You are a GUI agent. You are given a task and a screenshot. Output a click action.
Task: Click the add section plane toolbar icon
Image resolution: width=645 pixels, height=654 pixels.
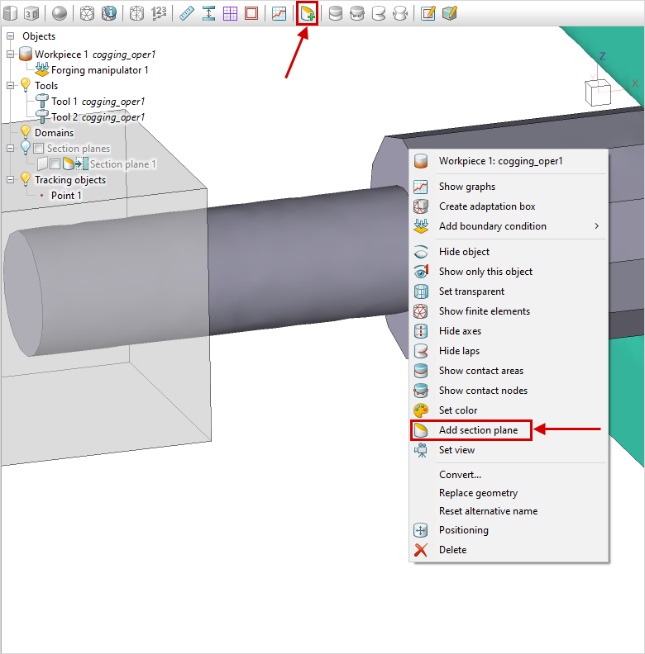tap(307, 13)
